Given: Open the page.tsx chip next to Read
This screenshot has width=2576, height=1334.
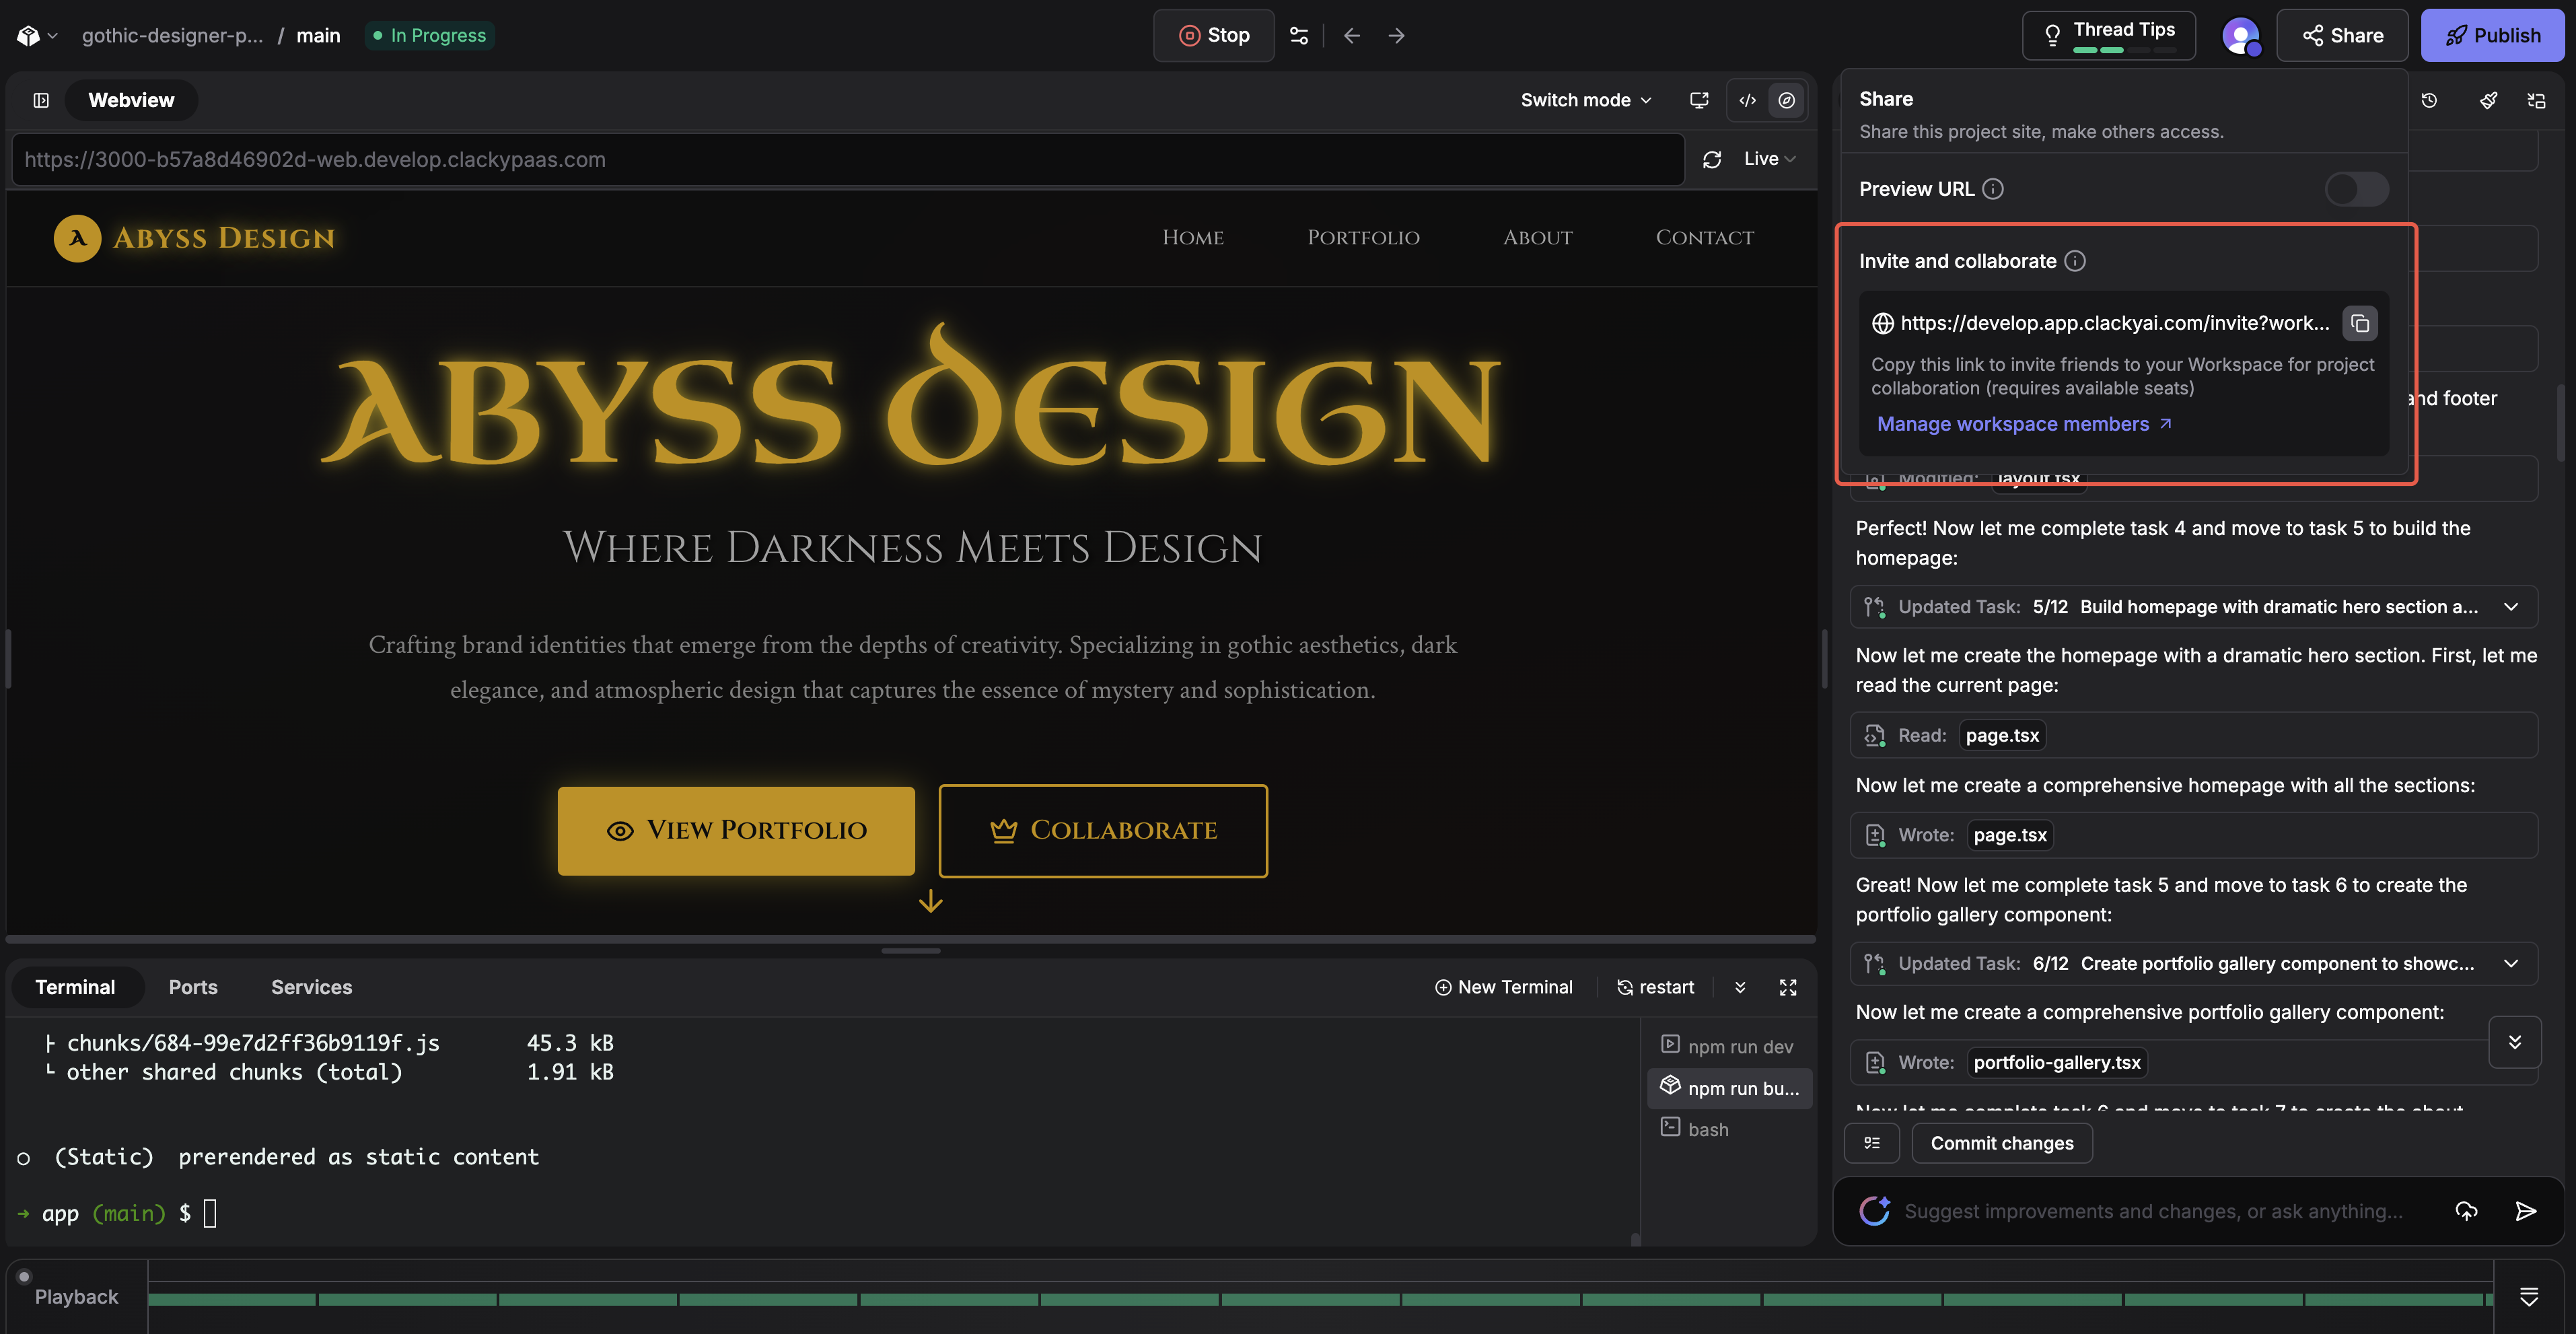Looking at the screenshot, I should coord(2002,735).
